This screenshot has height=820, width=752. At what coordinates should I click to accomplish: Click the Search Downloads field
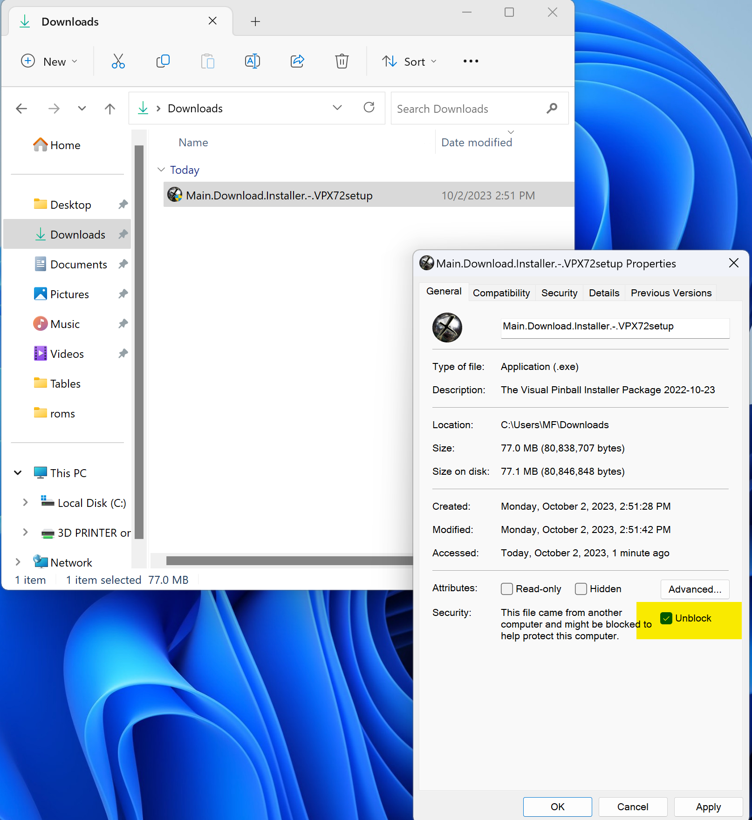pos(468,109)
